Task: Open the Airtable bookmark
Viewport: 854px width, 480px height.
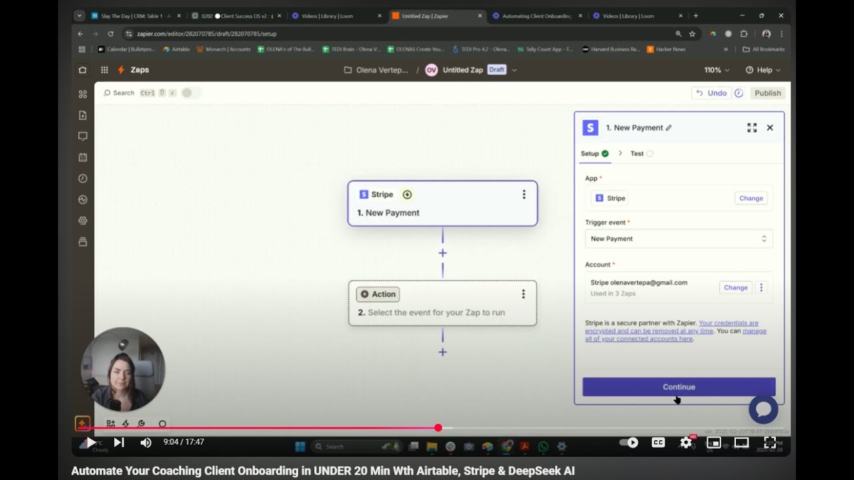Action: coord(176,49)
